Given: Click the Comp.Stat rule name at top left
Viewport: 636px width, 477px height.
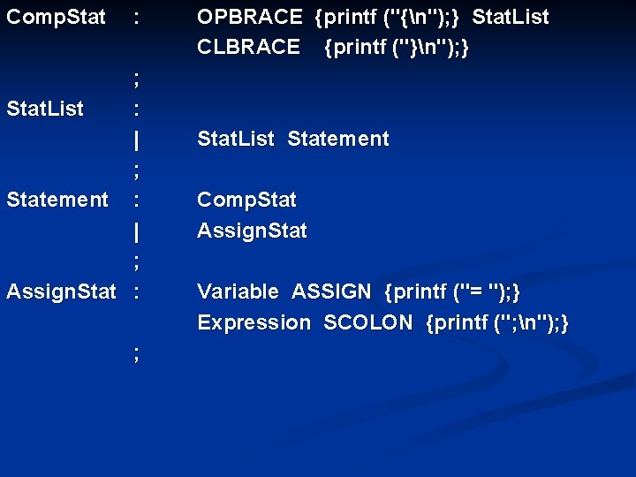Looking at the screenshot, I should point(56,17).
